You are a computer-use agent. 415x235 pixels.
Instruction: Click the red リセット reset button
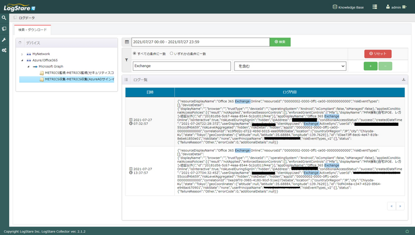point(377,54)
